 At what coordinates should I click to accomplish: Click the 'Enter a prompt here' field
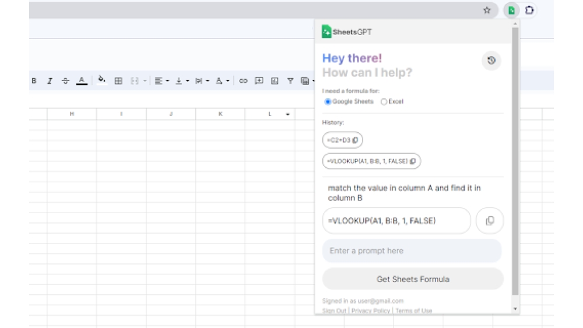pyautogui.click(x=412, y=251)
